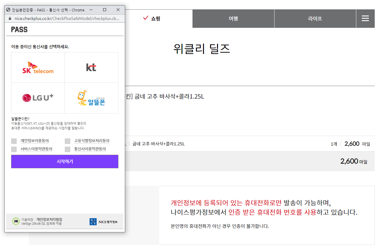The image size is (380, 249).
Task: Select the 알뜰폰 carrier option
Action: click(91, 98)
